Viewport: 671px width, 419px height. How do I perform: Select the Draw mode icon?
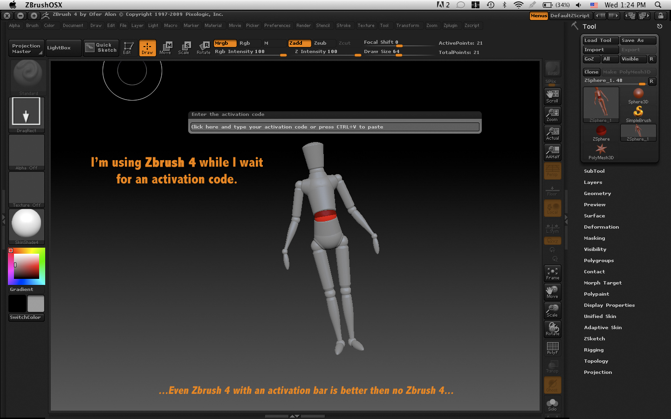pos(147,48)
